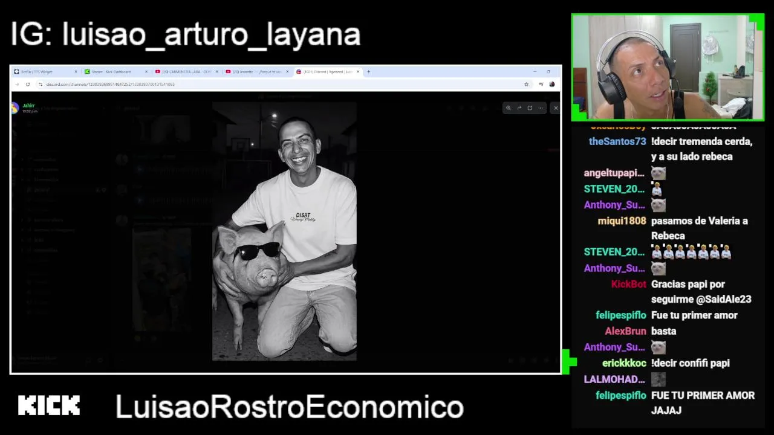Click felipespiflo's 'FUE TU PRIMER AMOR JAJAJ' message

(x=703, y=402)
